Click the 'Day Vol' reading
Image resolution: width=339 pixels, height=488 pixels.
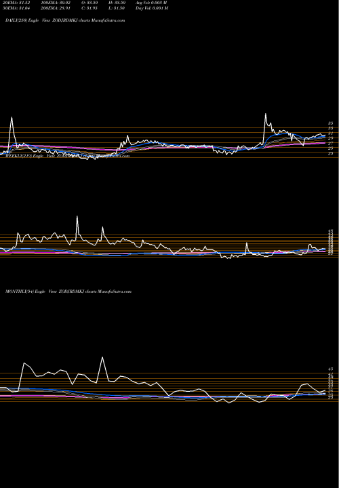[x=152, y=8]
